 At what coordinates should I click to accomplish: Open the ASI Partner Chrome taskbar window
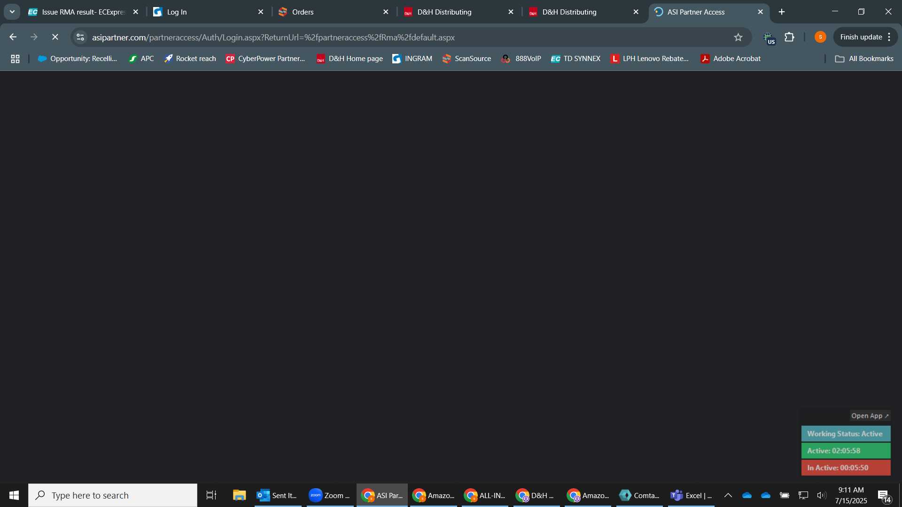click(382, 495)
